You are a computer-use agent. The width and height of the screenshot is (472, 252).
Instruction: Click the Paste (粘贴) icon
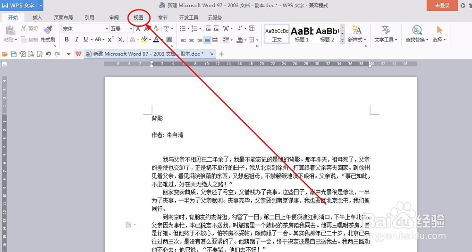pyautogui.click(x=10, y=30)
